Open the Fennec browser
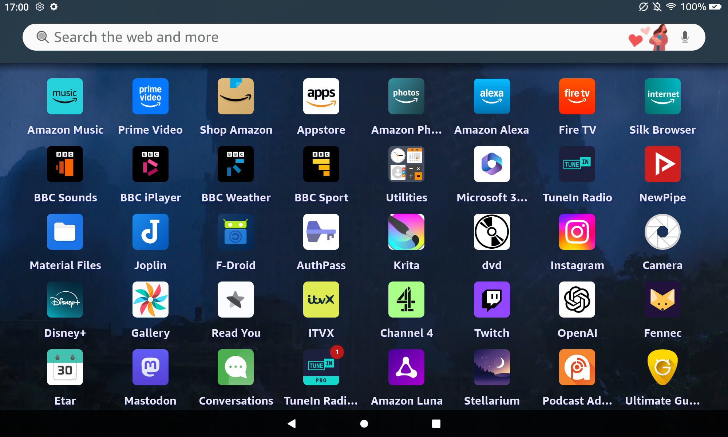The width and height of the screenshot is (728, 437). [662, 300]
